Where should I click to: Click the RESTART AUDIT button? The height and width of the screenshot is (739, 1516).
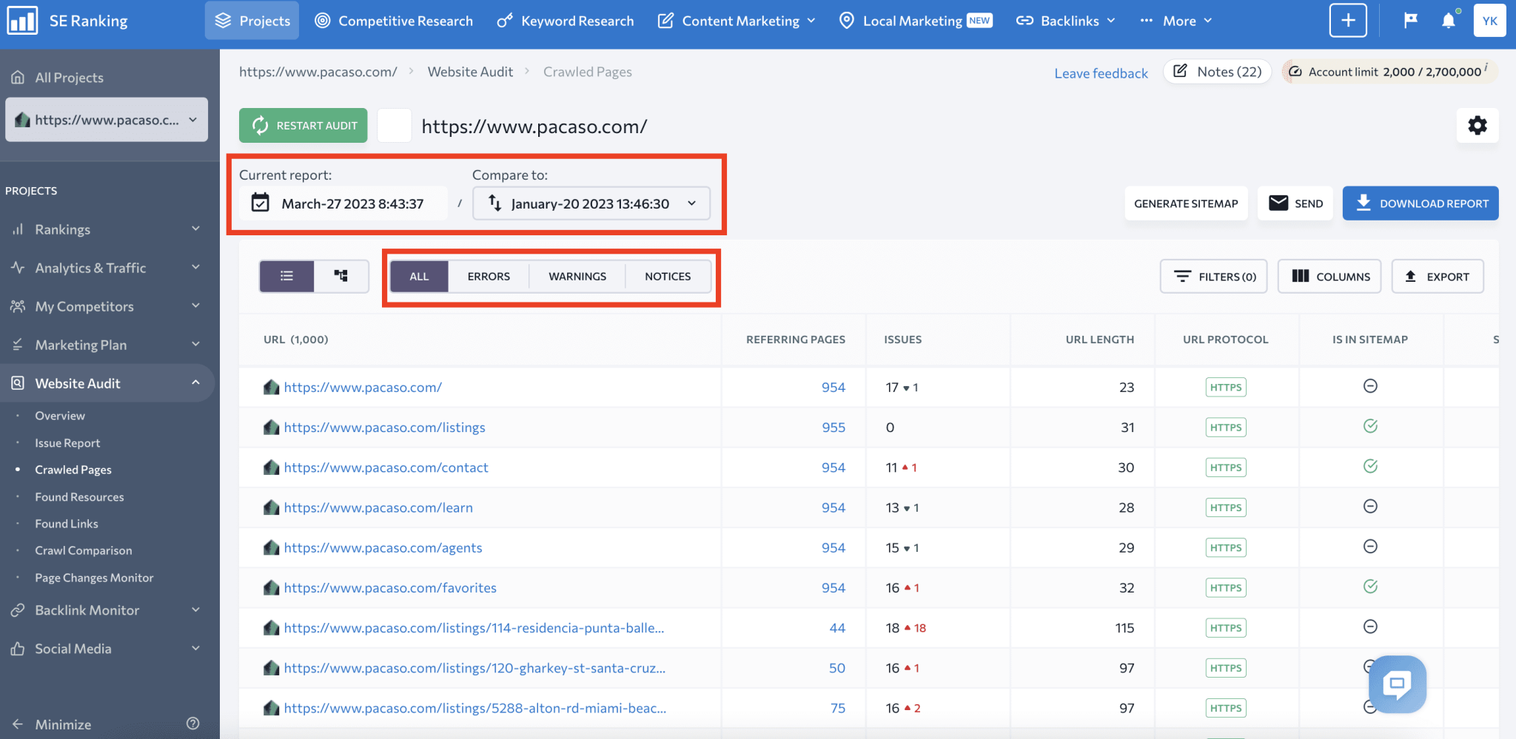point(303,125)
